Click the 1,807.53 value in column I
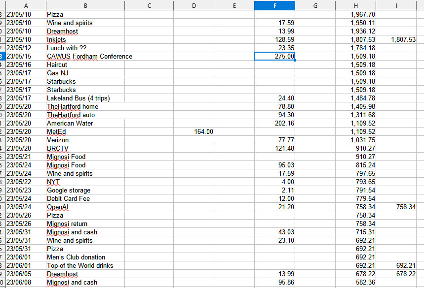The width and height of the screenshot is (424, 288). pos(396,39)
